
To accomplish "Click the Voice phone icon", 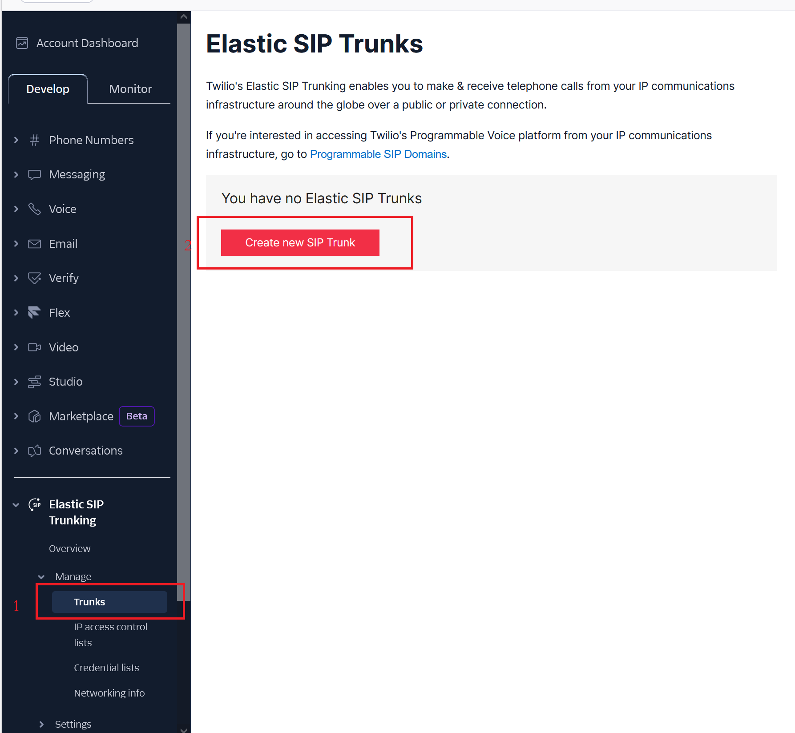I will (x=34, y=209).
